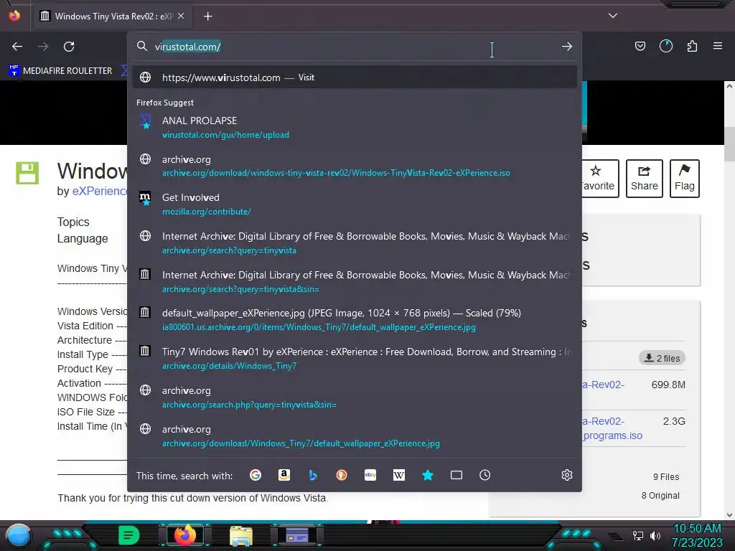Select the virustotal.com/gui/home/upload bookmark suggestion
This screenshot has height=551, width=735.
[x=355, y=128]
